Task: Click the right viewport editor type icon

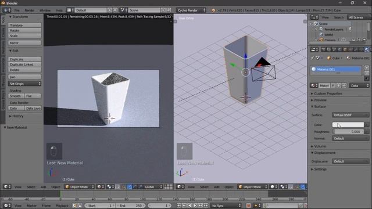Action: point(180,187)
